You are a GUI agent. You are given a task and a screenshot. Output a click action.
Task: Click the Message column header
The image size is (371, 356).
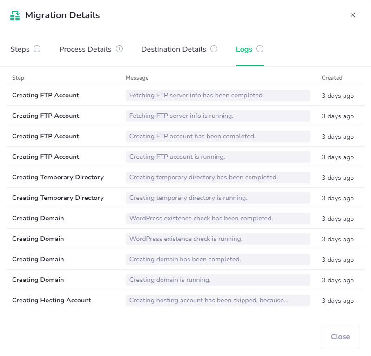tap(137, 78)
